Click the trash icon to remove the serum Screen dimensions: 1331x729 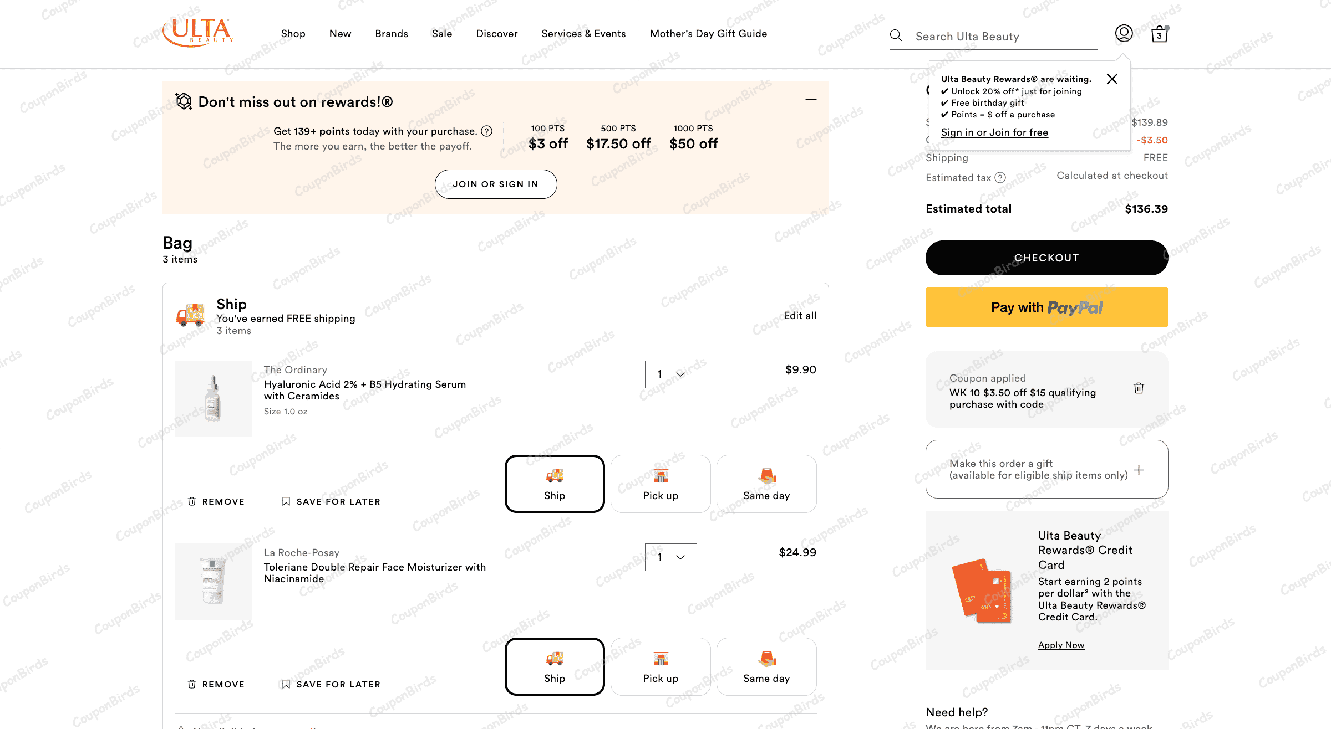[192, 501]
